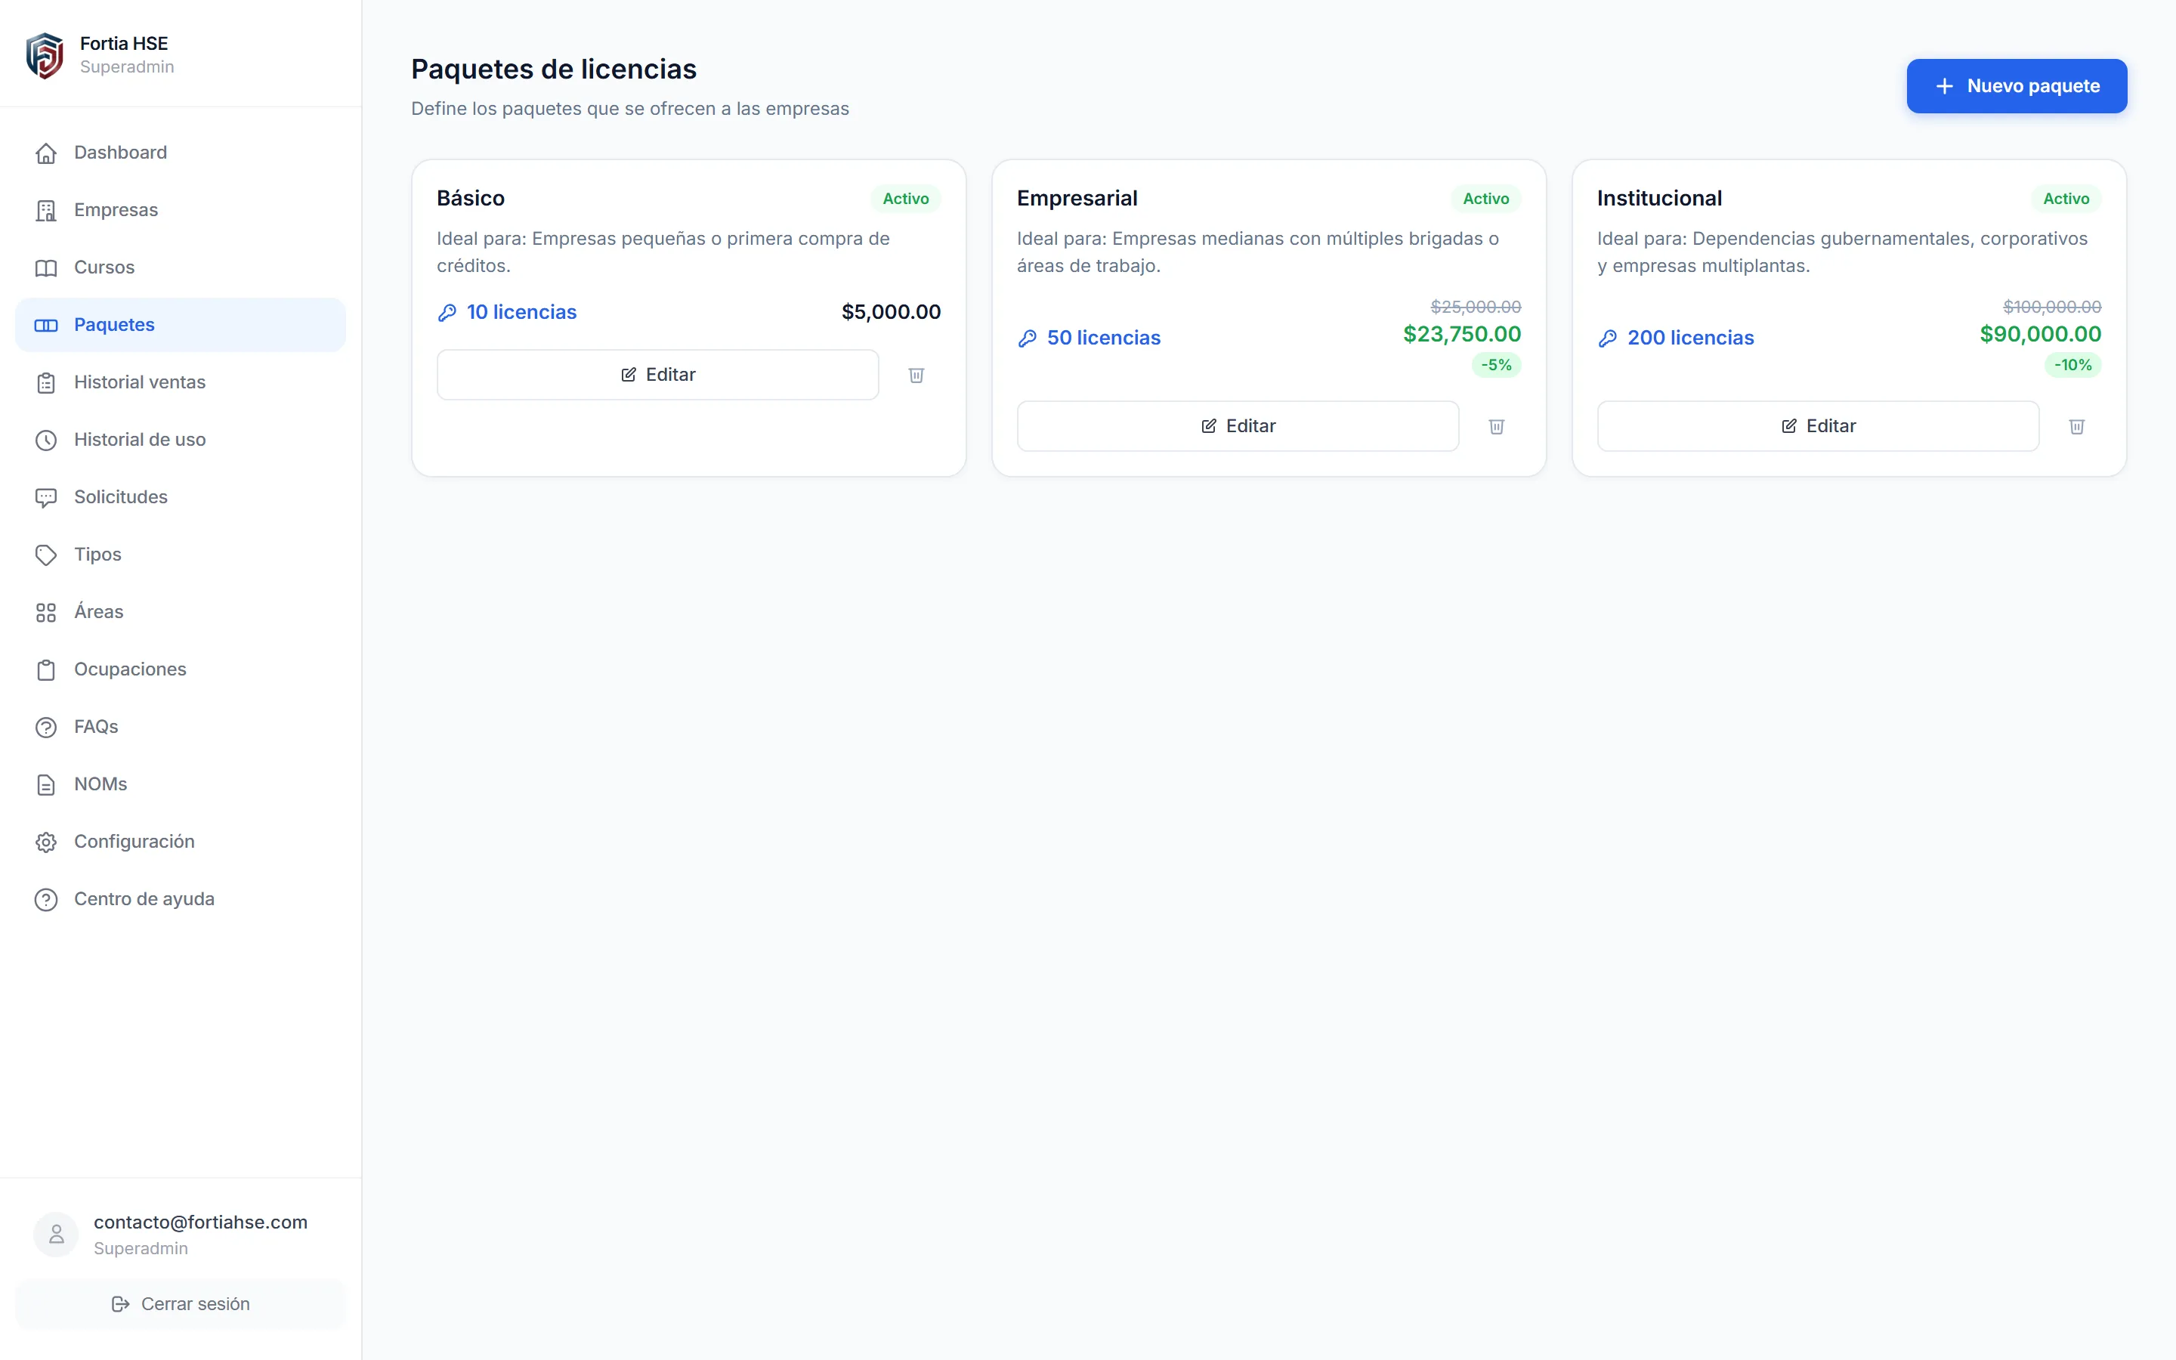The height and width of the screenshot is (1360, 2176).
Task: Click the struck-through $100,000.00 price
Action: pyautogui.click(x=2052, y=307)
